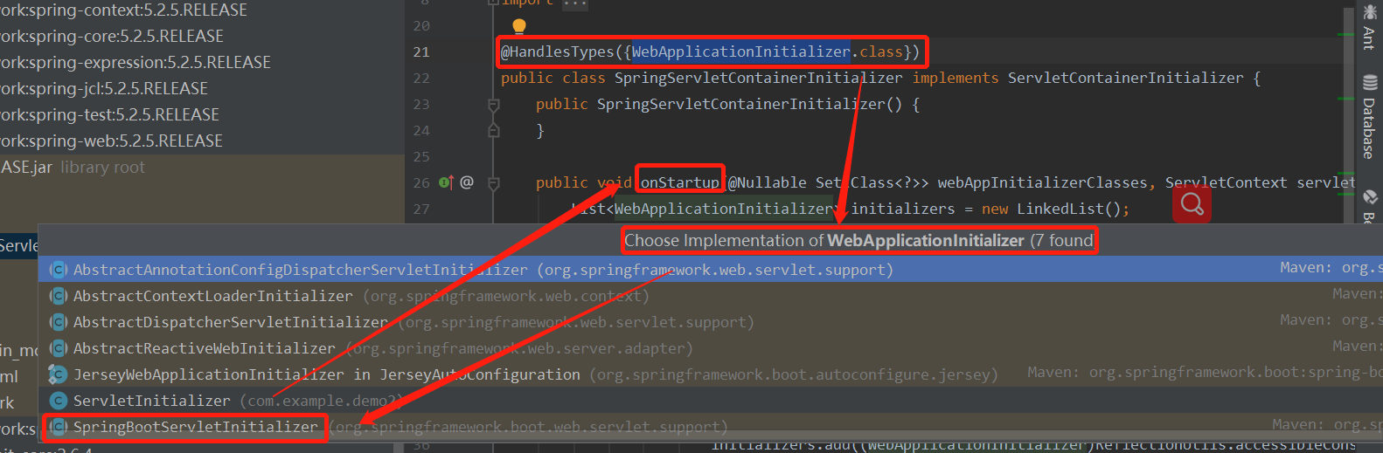Open the Database tool window

pos(1369,117)
